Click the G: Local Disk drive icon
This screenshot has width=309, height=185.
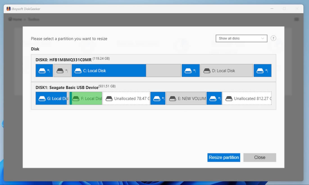pyautogui.click(x=42, y=99)
